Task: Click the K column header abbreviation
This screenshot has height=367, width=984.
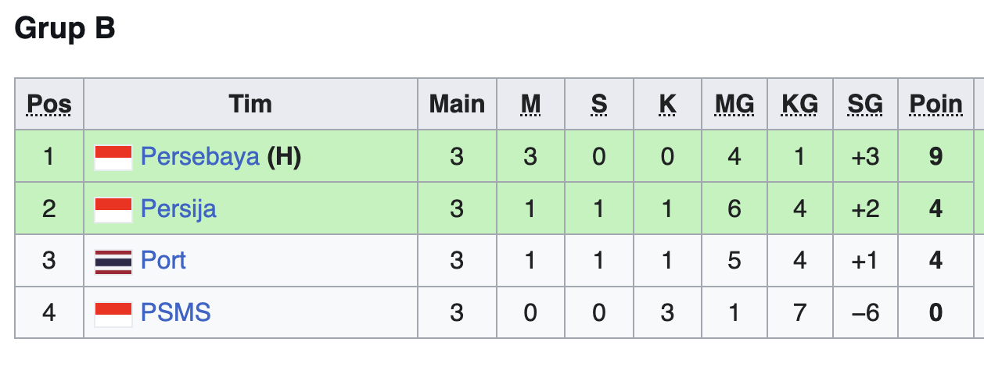Action: coord(667,104)
